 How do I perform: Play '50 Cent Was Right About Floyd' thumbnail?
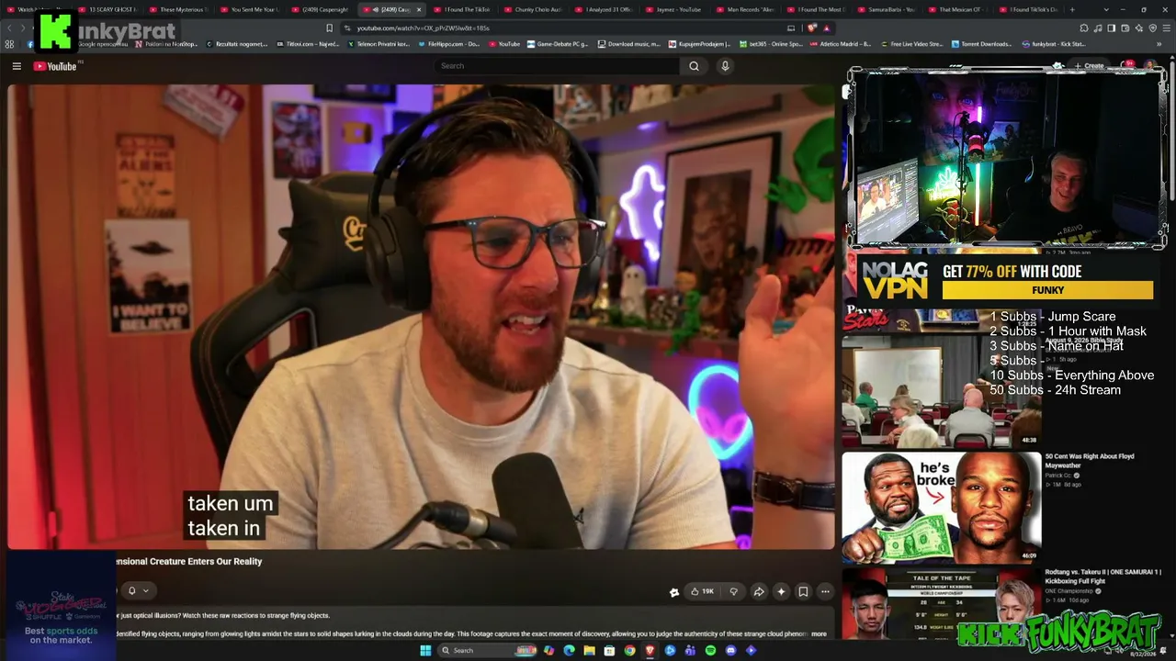pyautogui.click(x=942, y=507)
